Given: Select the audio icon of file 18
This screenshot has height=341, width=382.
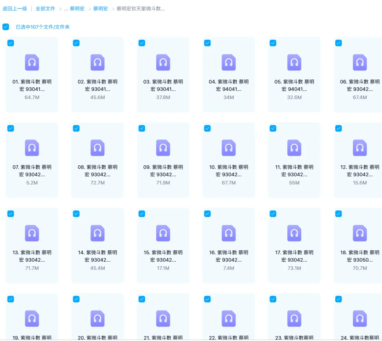Looking at the screenshot, I should tap(360, 233).
